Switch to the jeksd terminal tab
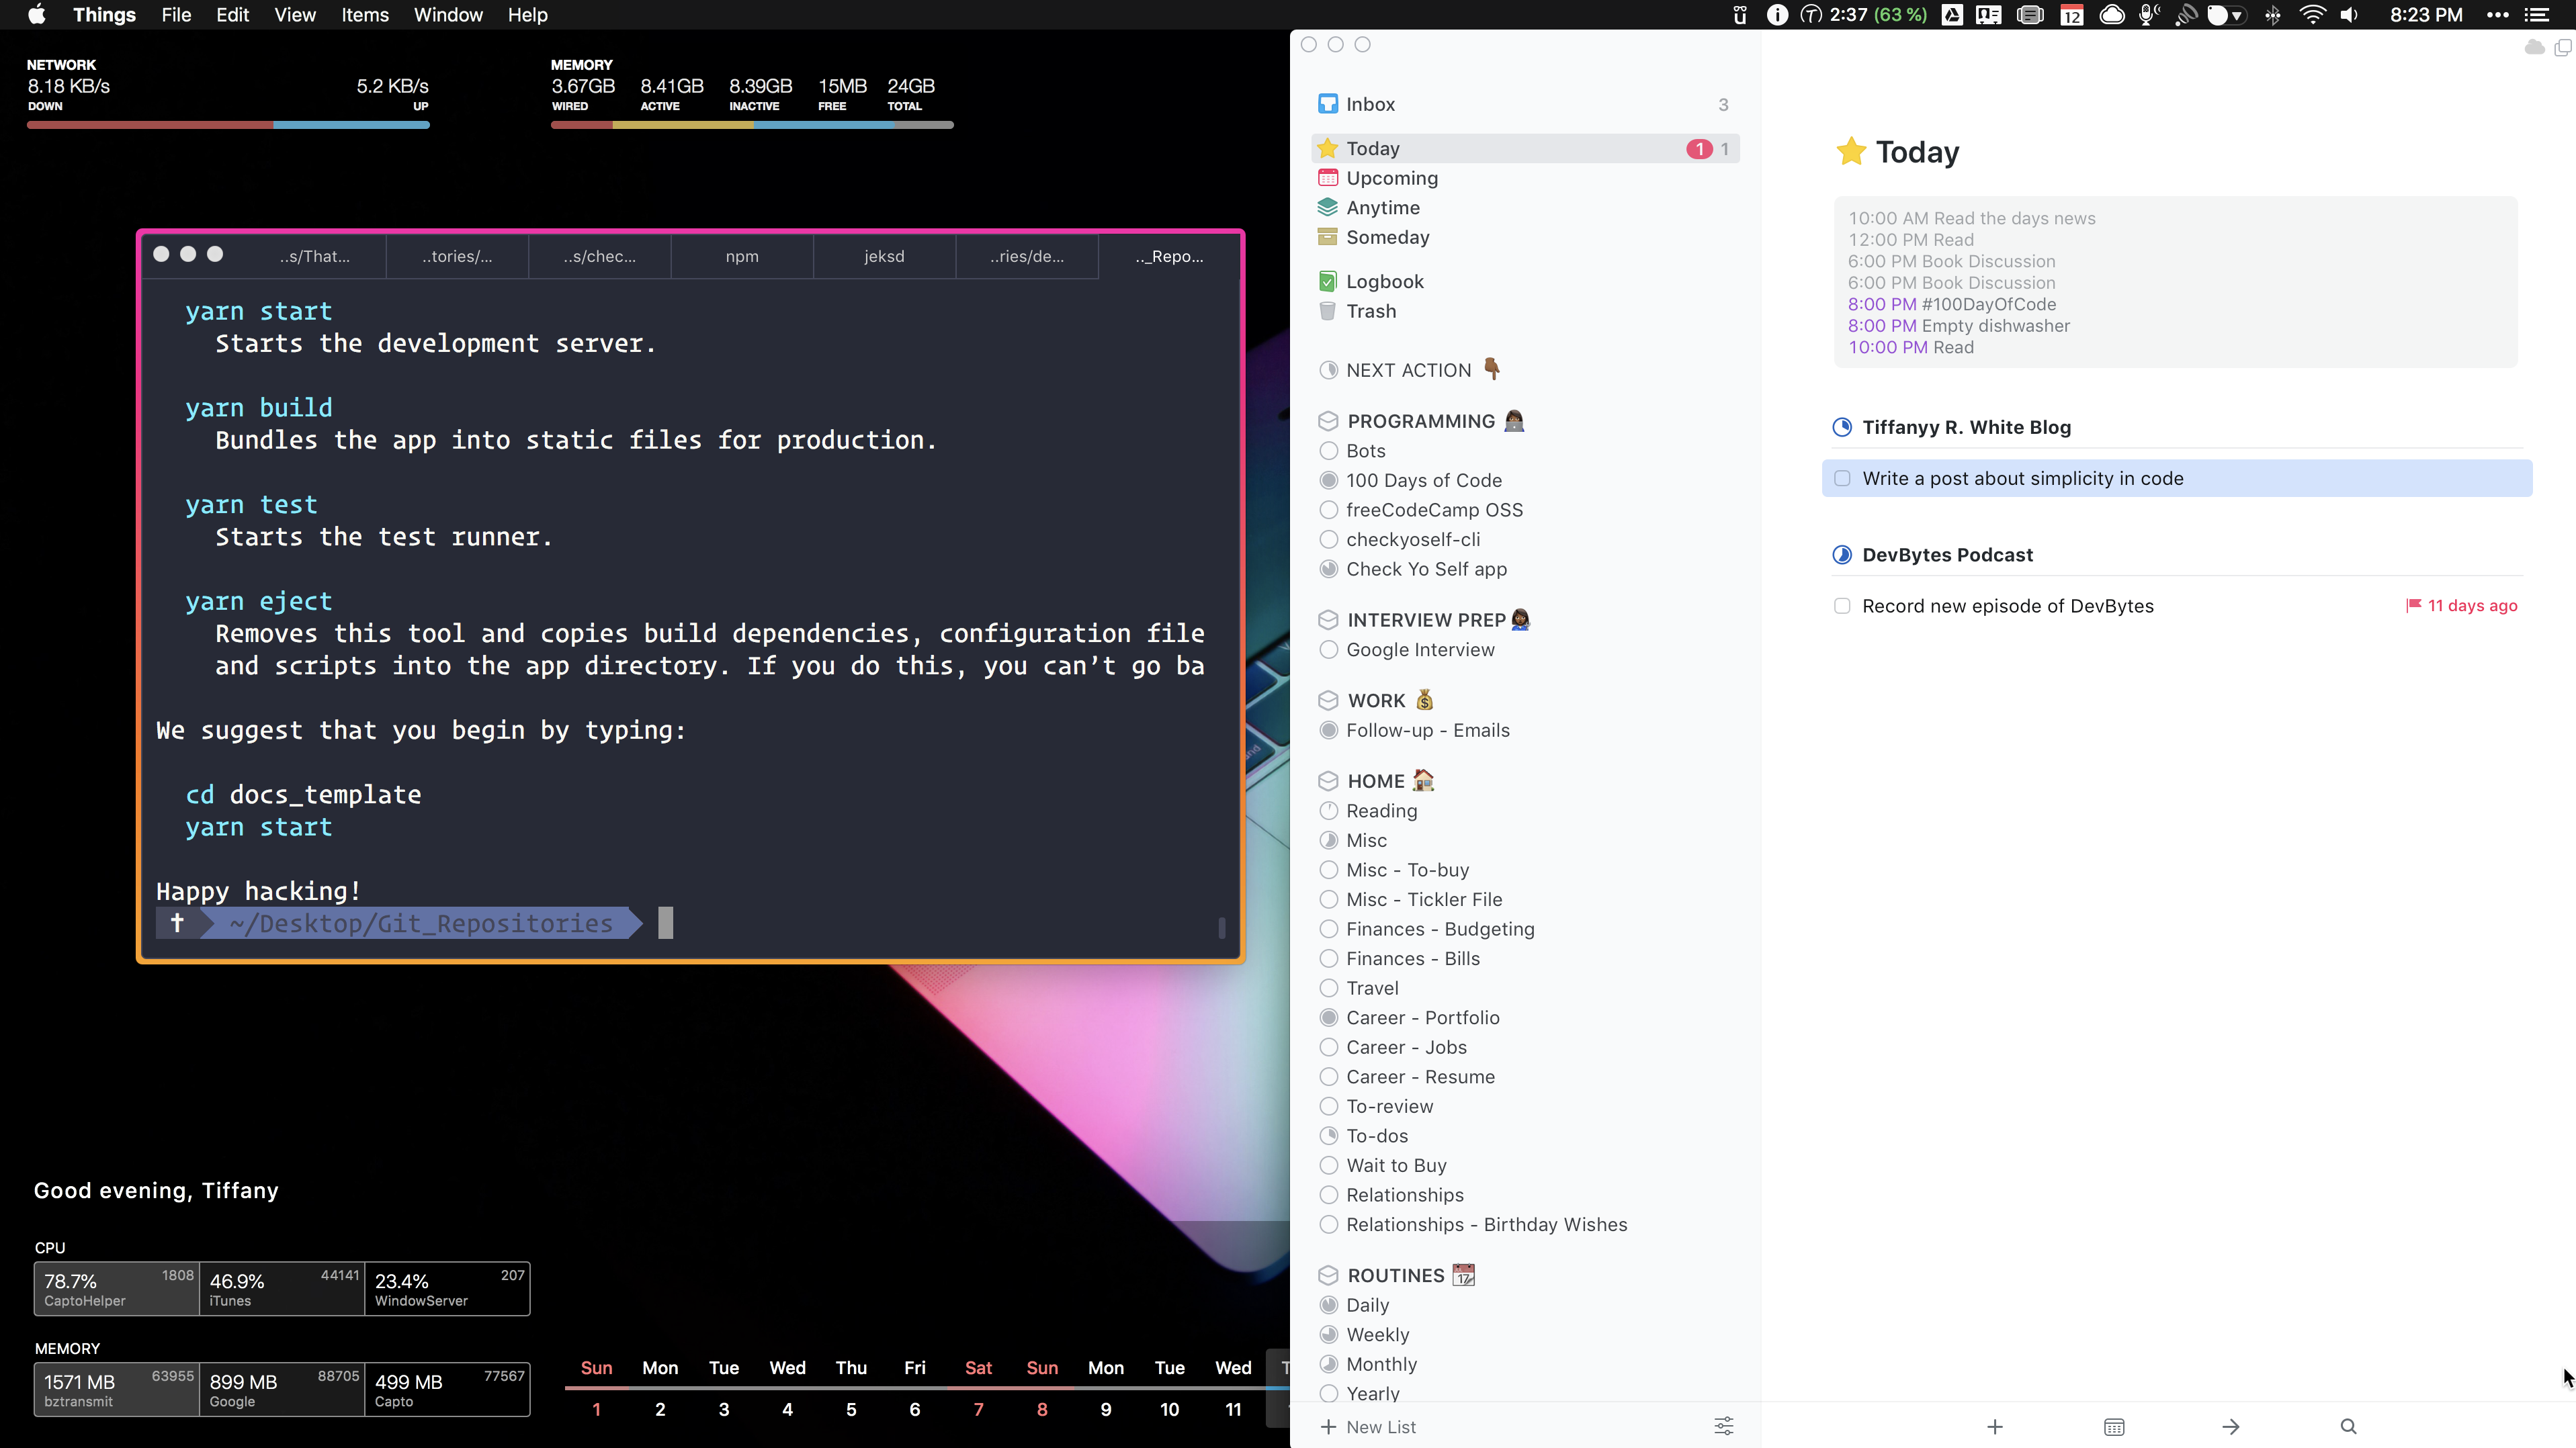 coord(884,257)
